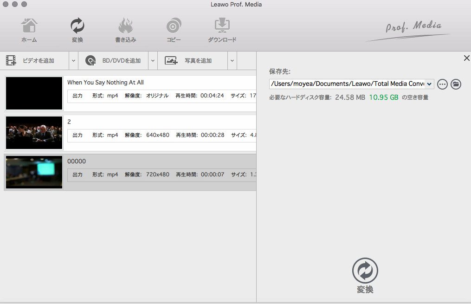Open the save path dropdown list
This screenshot has width=471, height=304.
click(x=429, y=84)
